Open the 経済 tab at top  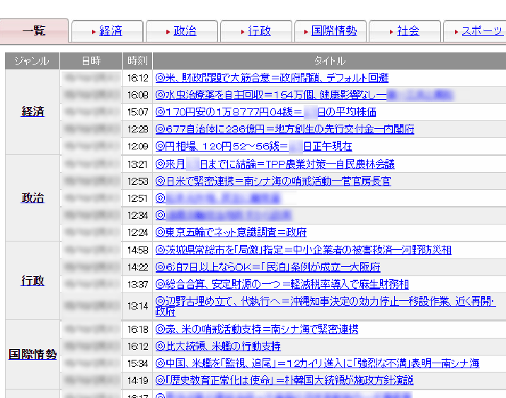click(110, 31)
